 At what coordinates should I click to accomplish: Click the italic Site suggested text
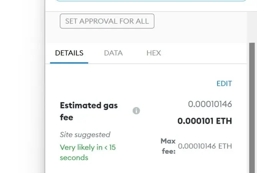coord(85,135)
